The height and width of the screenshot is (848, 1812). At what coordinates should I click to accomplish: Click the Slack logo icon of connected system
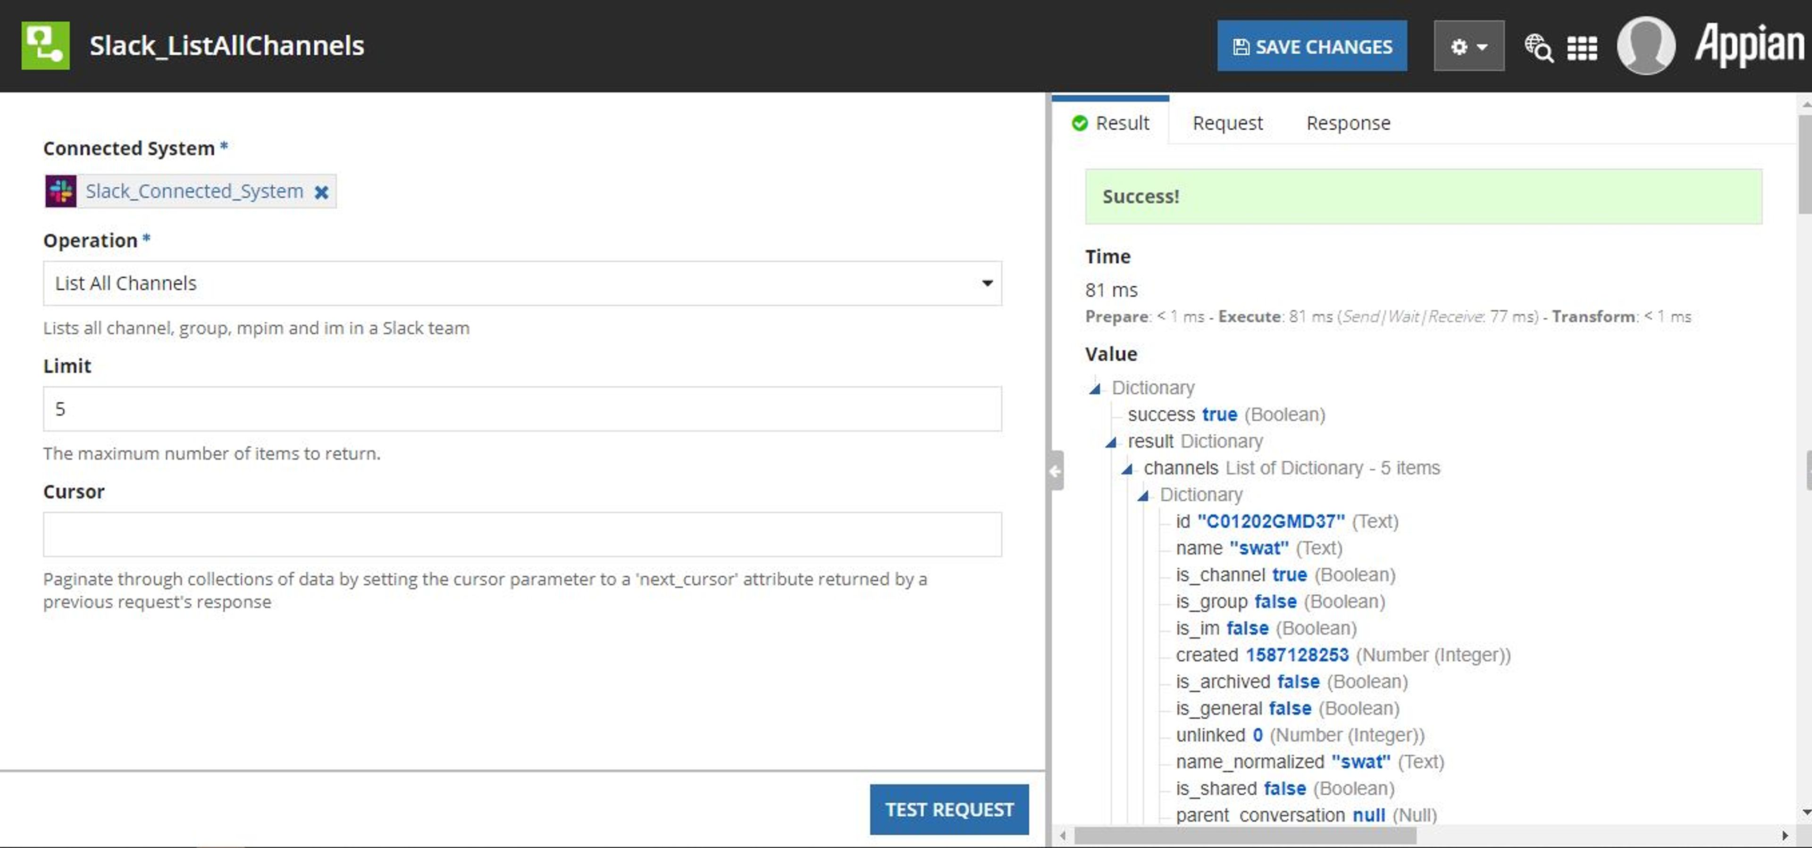coord(61,191)
